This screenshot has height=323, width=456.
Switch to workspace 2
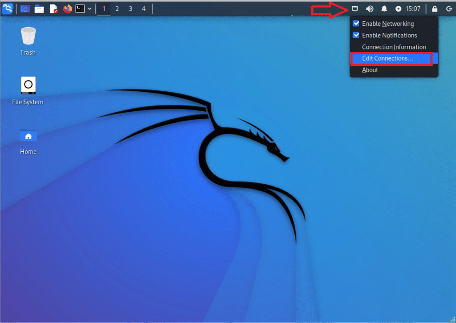pos(117,9)
